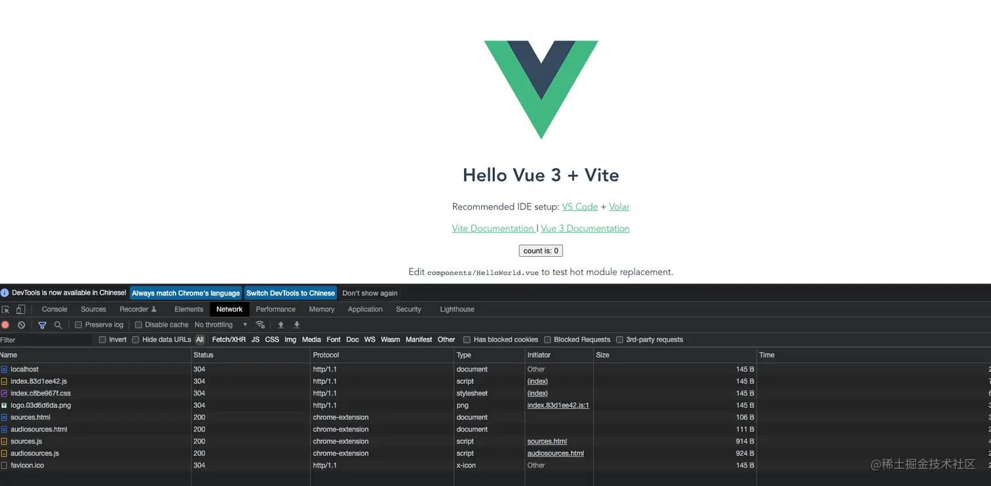Click the sources.html document icon
The width and height of the screenshot is (991, 486).
click(x=4, y=417)
